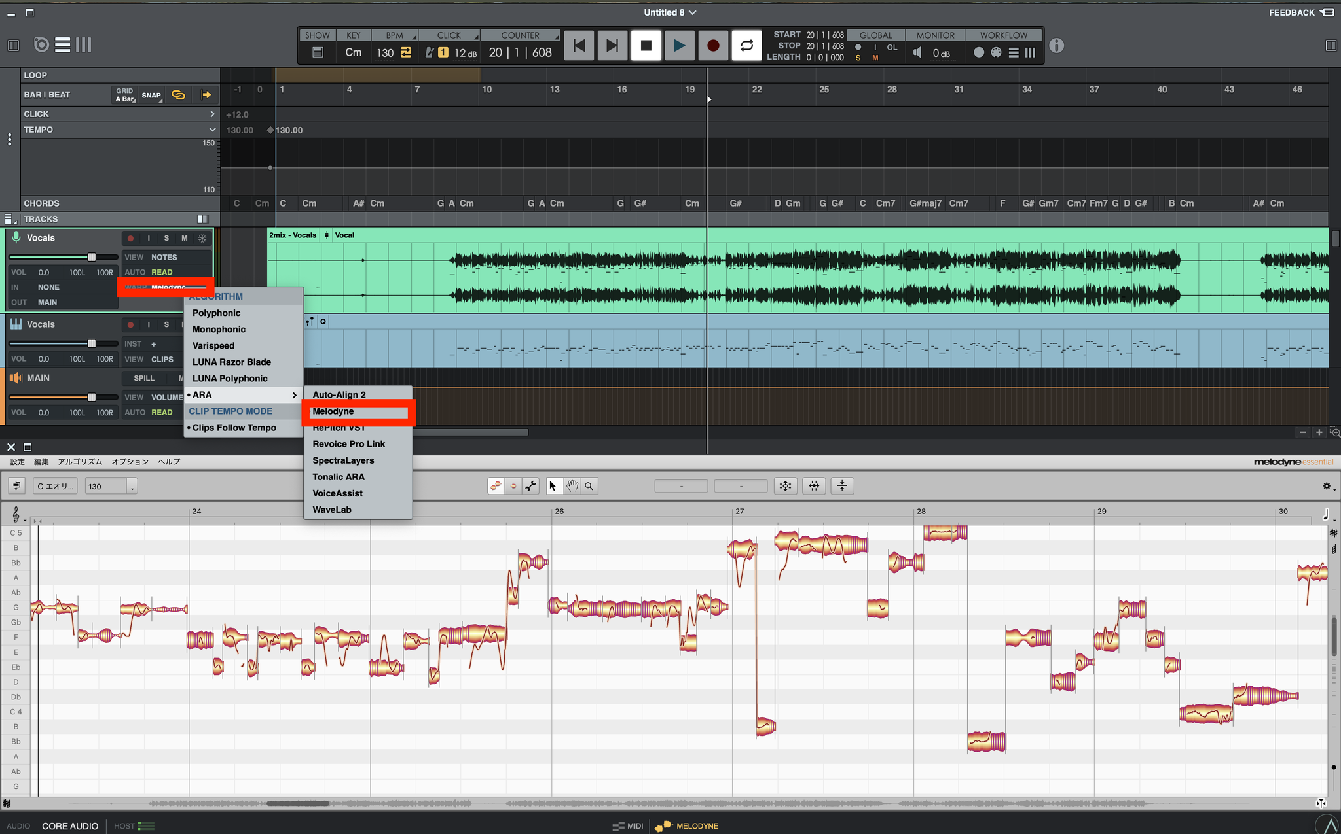This screenshot has width=1341, height=834.
Task: Toggle the loop cycle button
Action: (746, 46)
